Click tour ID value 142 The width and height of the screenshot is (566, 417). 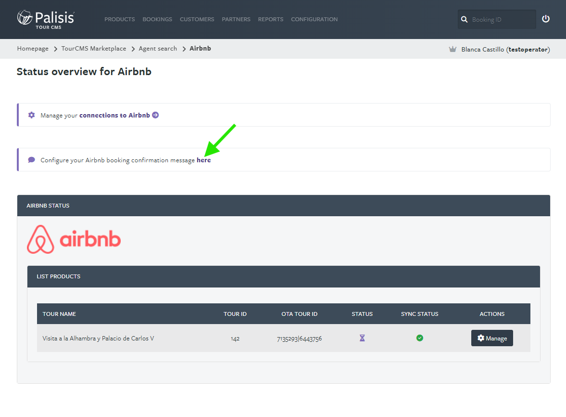coord(235,339)
